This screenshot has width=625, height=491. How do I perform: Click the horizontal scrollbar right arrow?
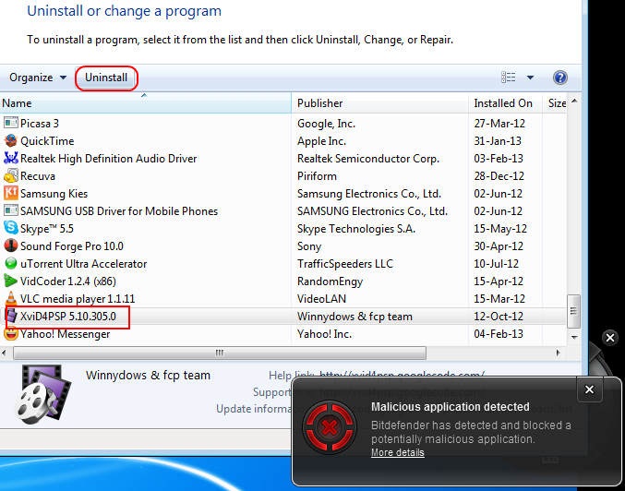pyautogui.click(x=558, y=353)
